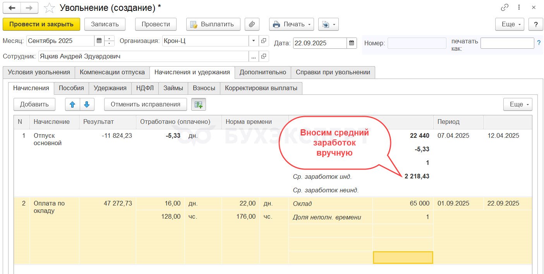
Task: Move row down with blue arrow
Action: point(87,104)
